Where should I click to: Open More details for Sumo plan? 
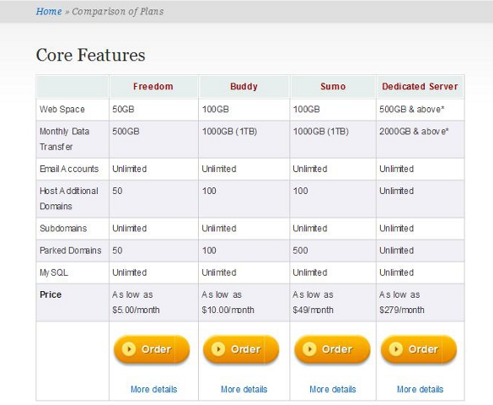point(333,389)
